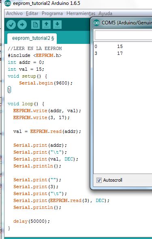Click the Open sketch up-arrow icon

pos(46,24)
